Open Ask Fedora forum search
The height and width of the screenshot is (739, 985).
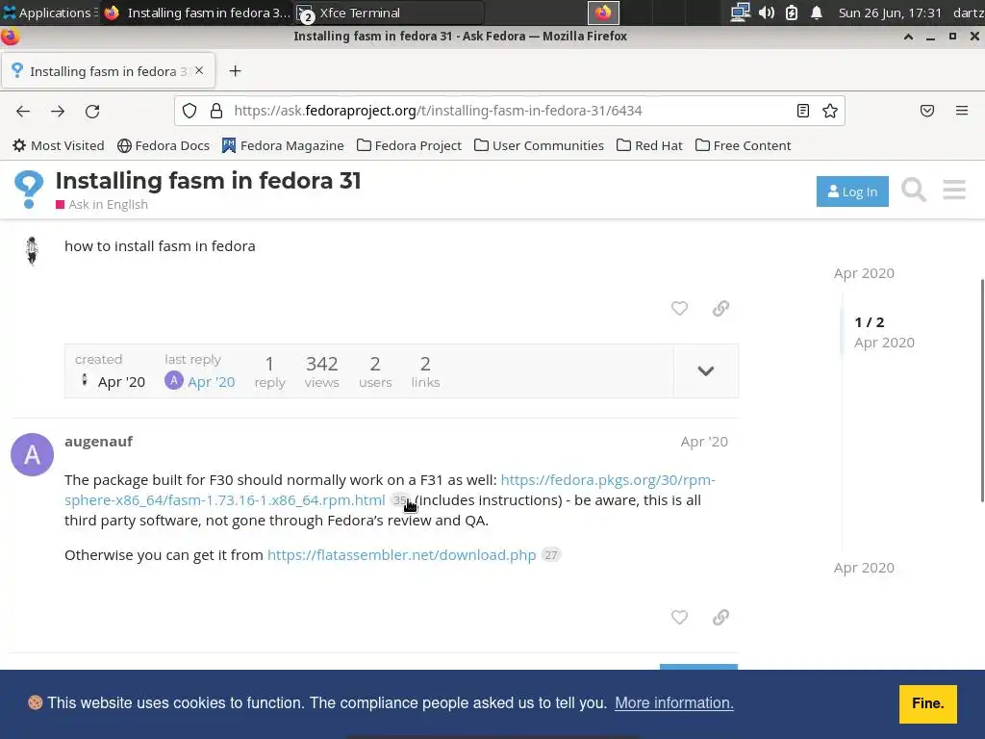(914, 190)
